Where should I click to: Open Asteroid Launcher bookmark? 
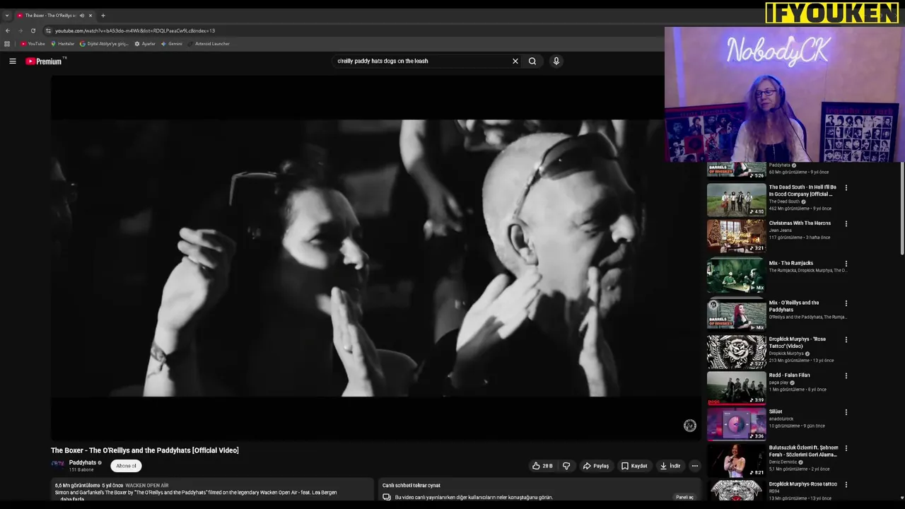point(209,44)
